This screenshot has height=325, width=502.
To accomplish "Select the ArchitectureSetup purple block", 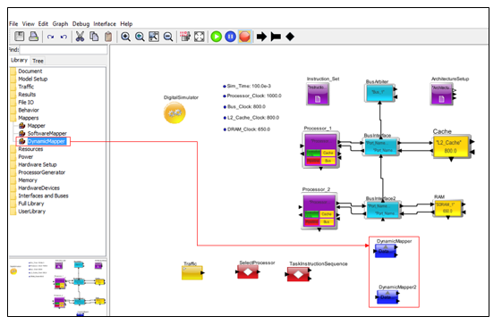I will pyautogui.click(x=441, y=94).
